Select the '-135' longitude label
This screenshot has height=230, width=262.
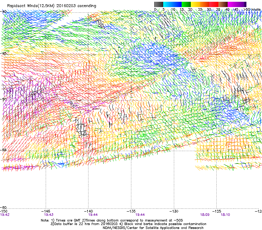coord(131,211)
